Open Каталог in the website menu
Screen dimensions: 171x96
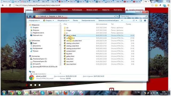point(53,10)
